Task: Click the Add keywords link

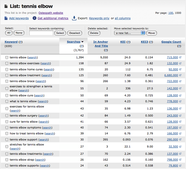Action: pos(19,18)
